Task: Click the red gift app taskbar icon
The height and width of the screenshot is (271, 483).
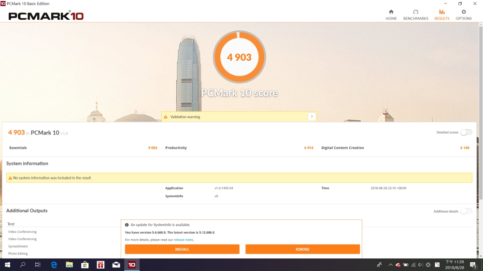Action: pos(100,265)
